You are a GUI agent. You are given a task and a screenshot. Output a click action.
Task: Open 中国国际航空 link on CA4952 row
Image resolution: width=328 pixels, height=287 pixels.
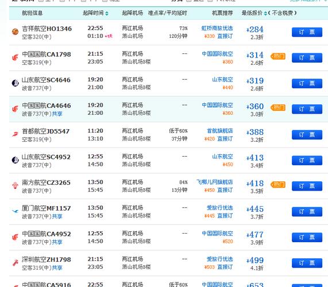click(x=217, y=234)
